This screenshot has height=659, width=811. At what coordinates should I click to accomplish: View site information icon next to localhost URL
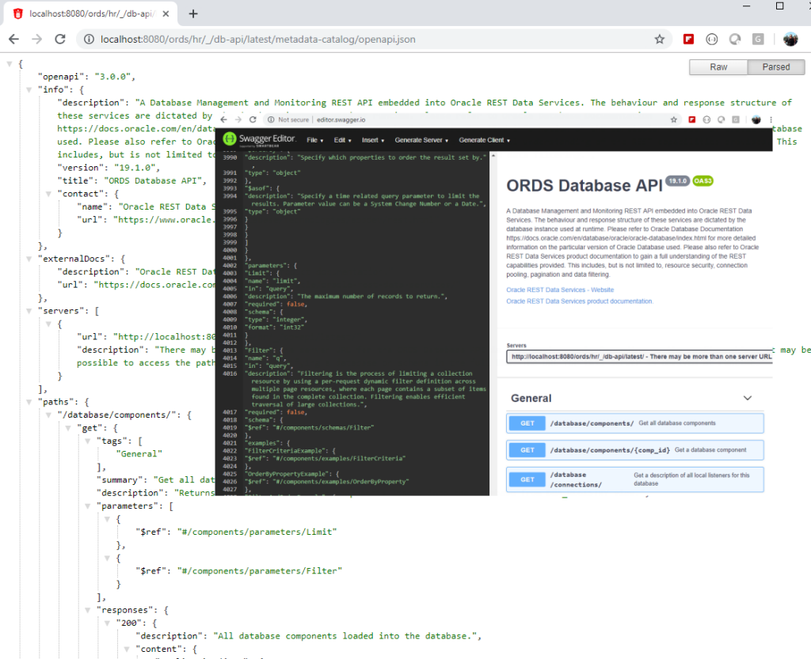click(x=89, y=40)
